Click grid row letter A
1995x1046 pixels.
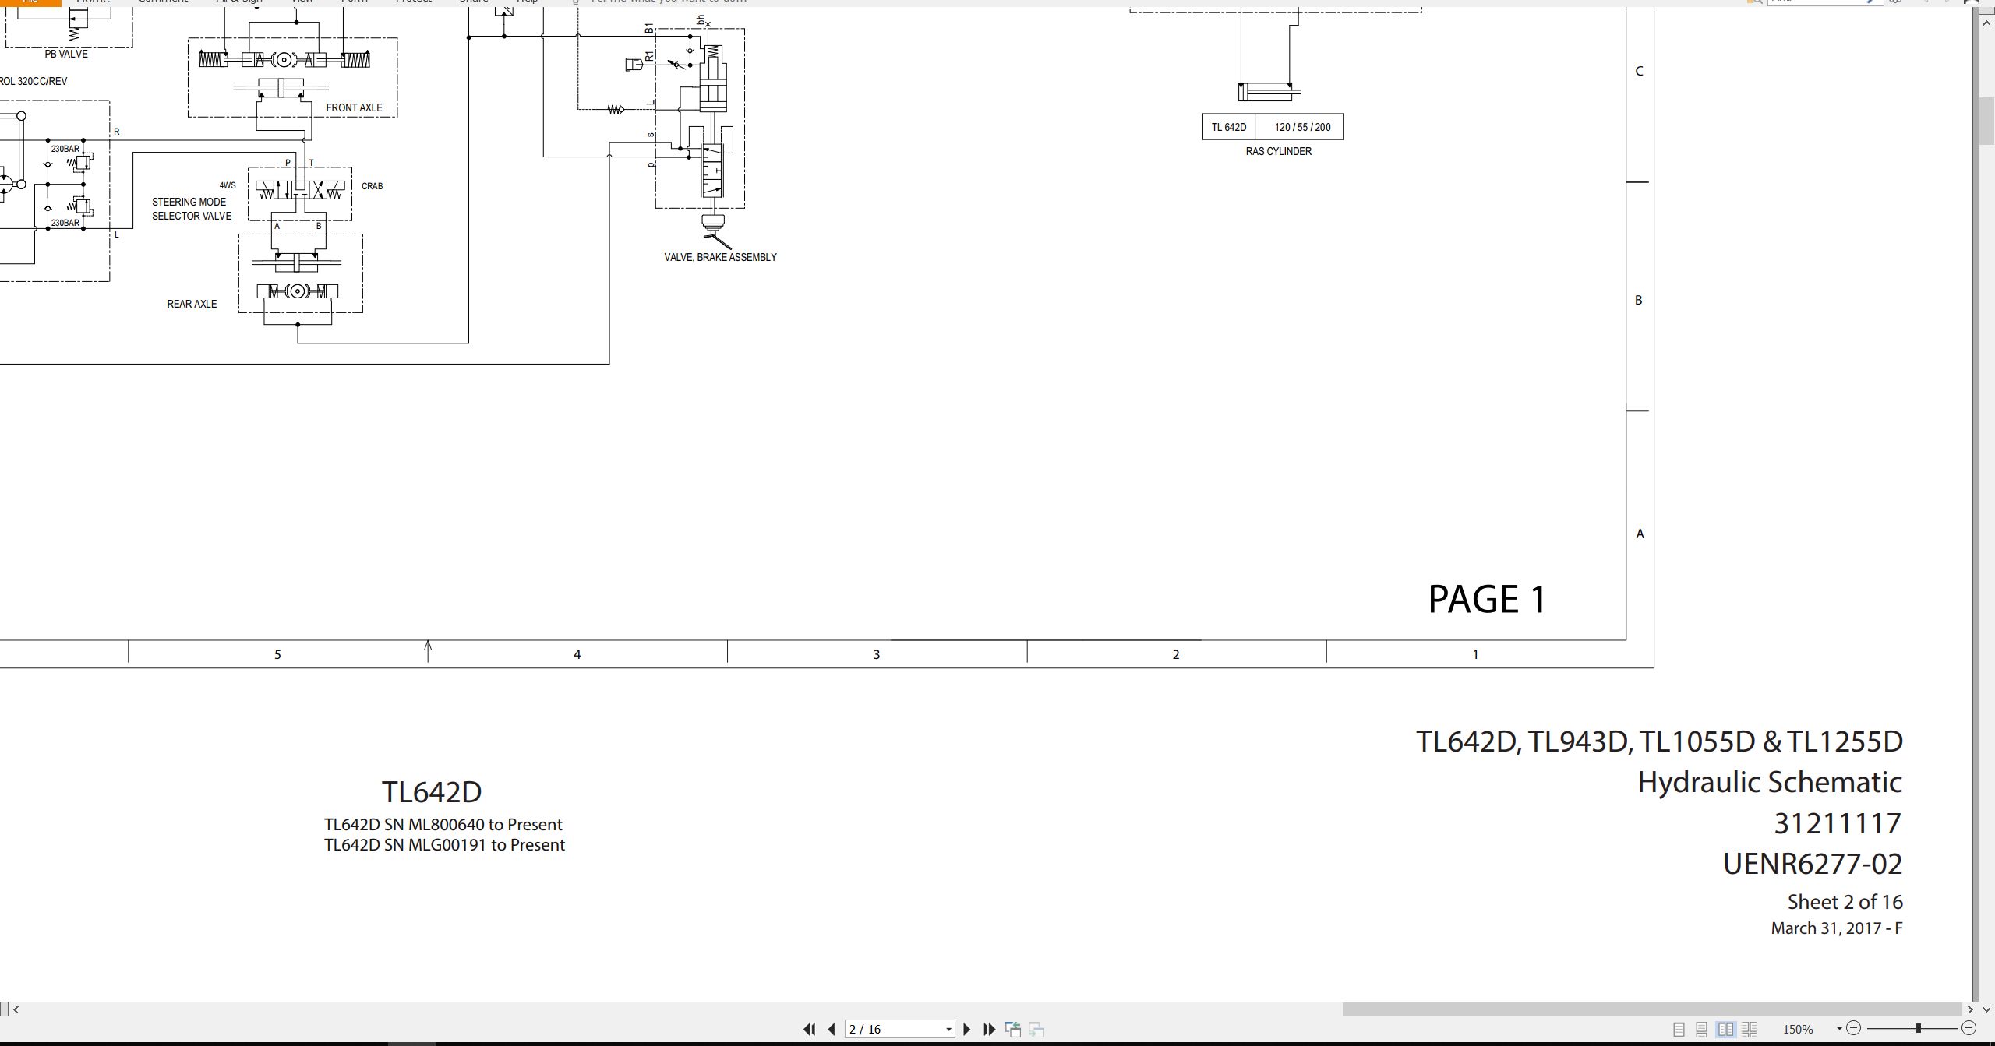(1640, 534)
